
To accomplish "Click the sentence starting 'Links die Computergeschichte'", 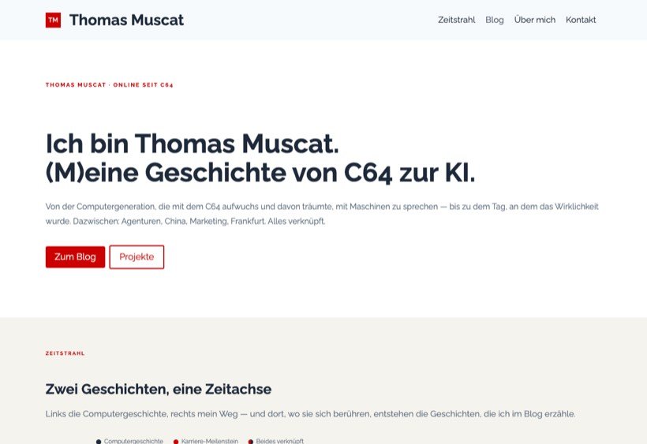I will (310, 413).
